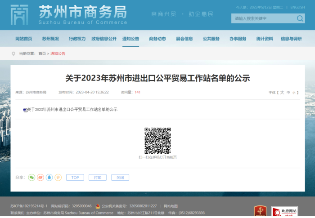
Task: Click the publish time 2023-04-20 15:36:22
Action: point(92,92)
